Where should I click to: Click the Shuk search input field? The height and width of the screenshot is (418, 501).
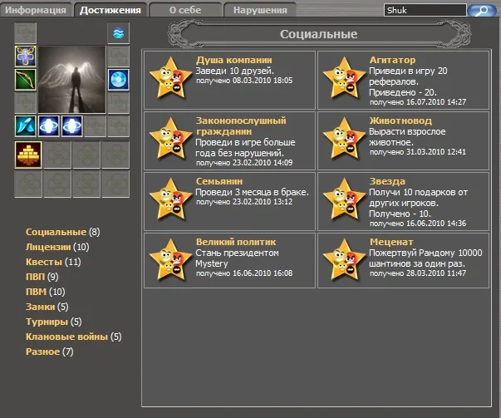(x=425, y=10)
